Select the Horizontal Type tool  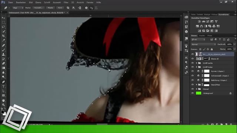[x=3, y=86]
